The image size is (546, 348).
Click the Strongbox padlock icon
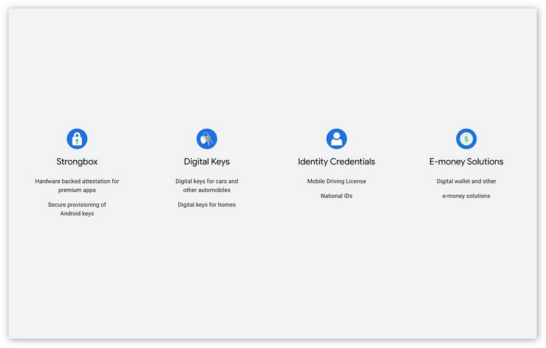(77, 139)
